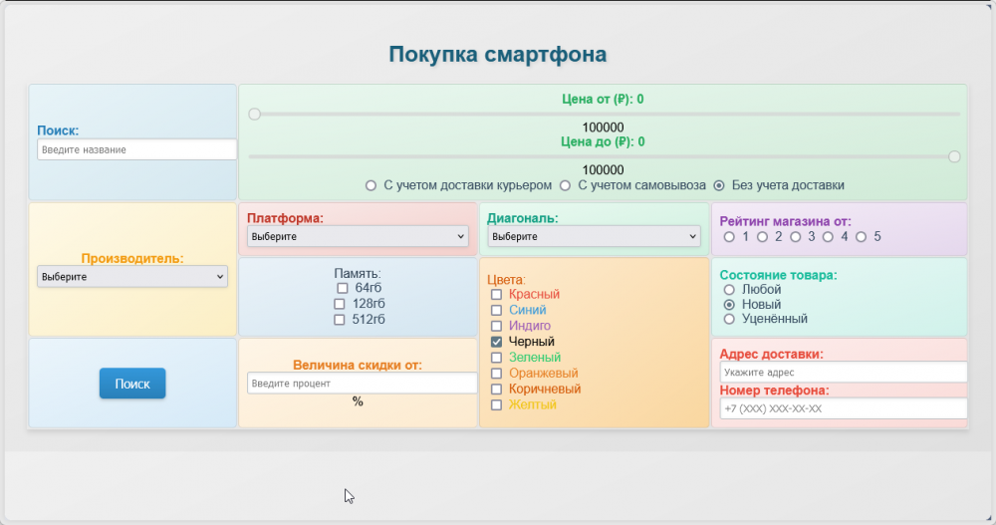Select С учетом доставки курьером option
The height and width of the screenshot is (525, 996).
click(x=371, y=185)
